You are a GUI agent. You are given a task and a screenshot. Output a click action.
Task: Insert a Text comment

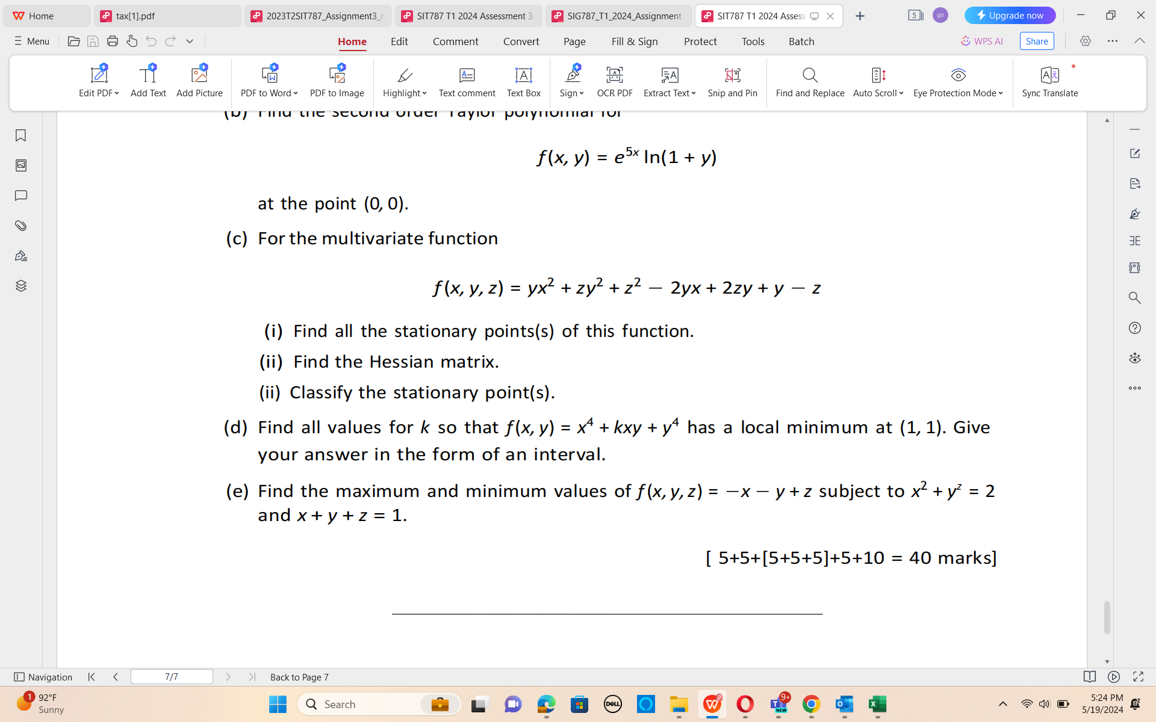pos(467,82)
